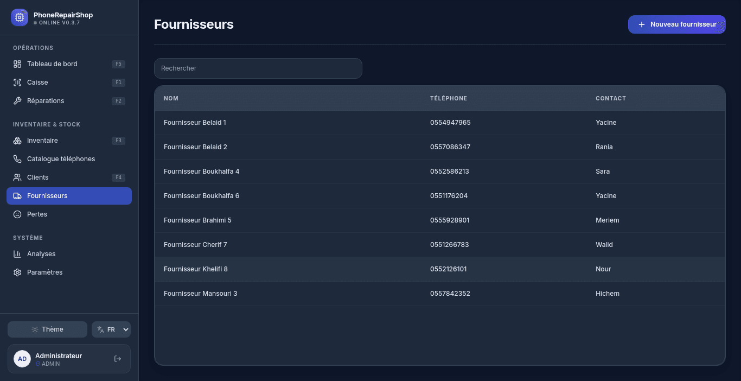Viewport: 741px width, 381px height.
Task: Select row Fournisseur Boukhalfa 4
Action: click(439, 172)
